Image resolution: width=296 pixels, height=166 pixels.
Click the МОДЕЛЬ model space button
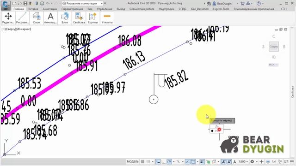[133, 161]
